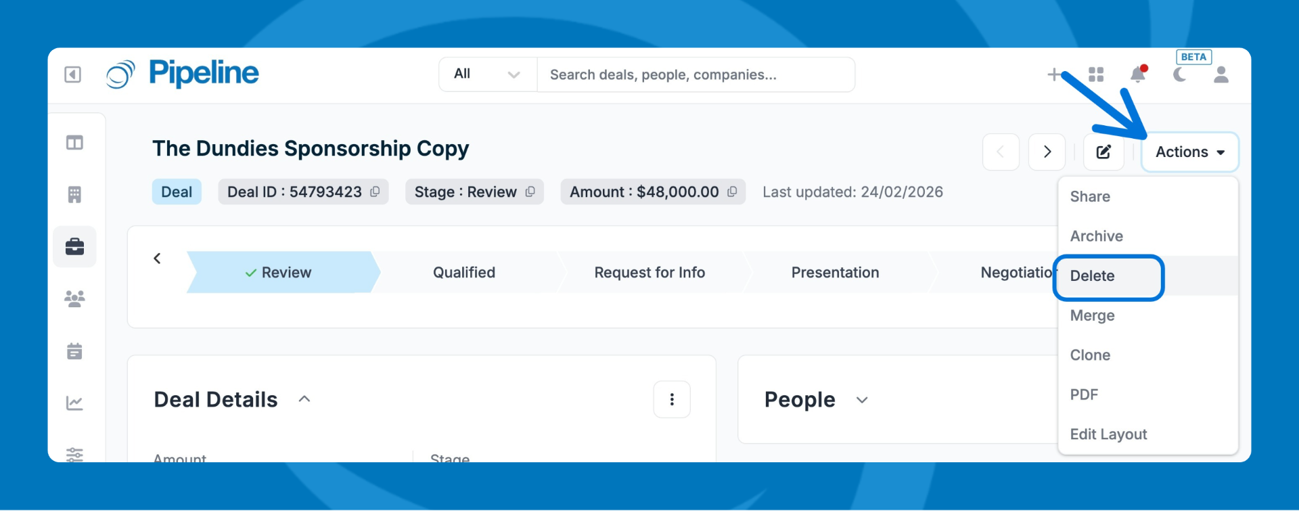Click the edit deal pencil button

click(x=1103, y=152)
